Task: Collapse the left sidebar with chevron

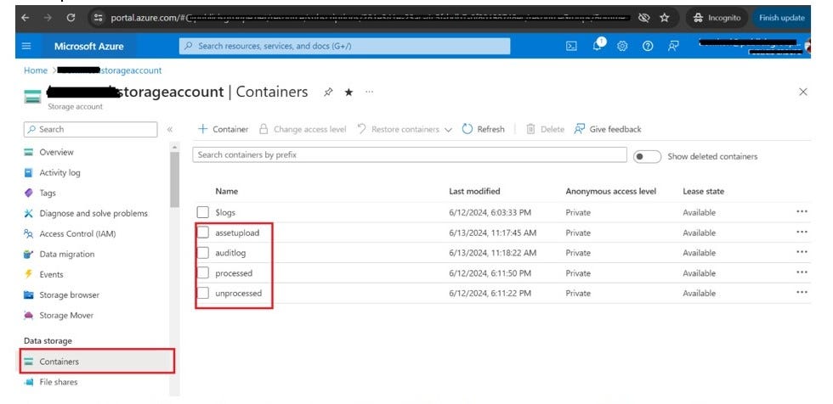Action: coord(170,129)
